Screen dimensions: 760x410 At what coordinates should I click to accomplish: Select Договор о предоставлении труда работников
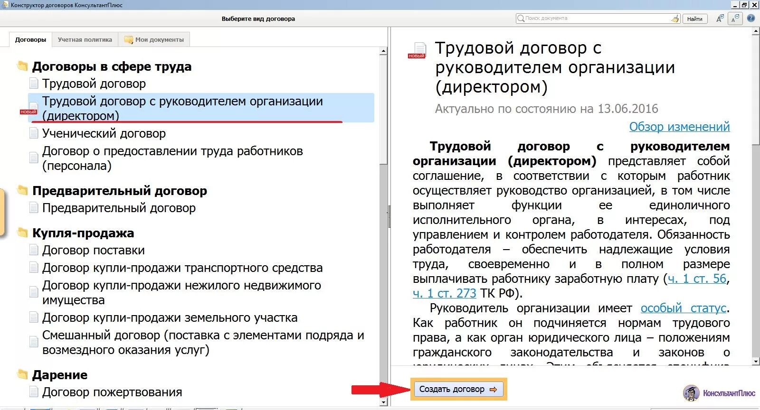[172, 158]
